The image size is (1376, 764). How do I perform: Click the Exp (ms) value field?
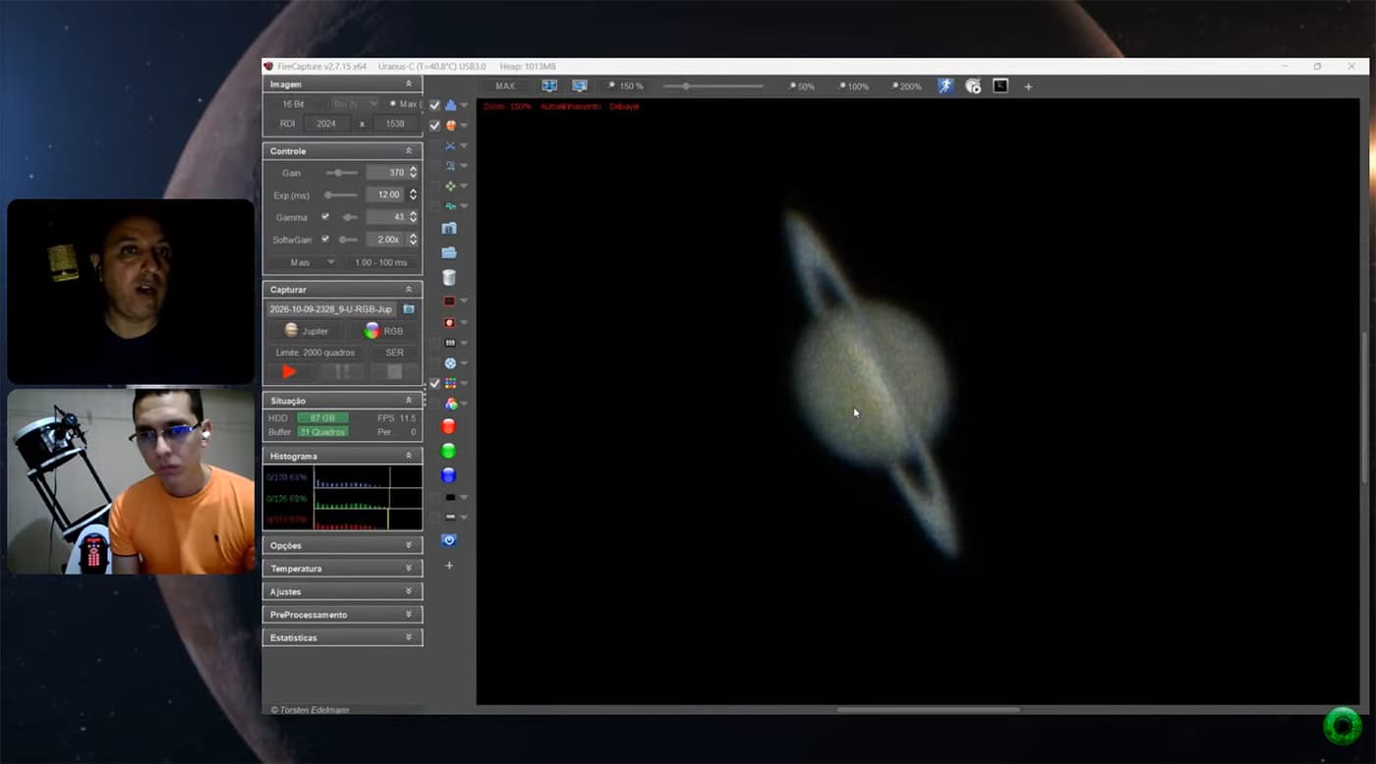tap(385, 194)
